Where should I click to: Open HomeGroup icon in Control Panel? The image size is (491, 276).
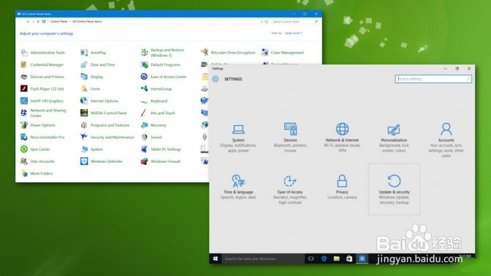144,88
